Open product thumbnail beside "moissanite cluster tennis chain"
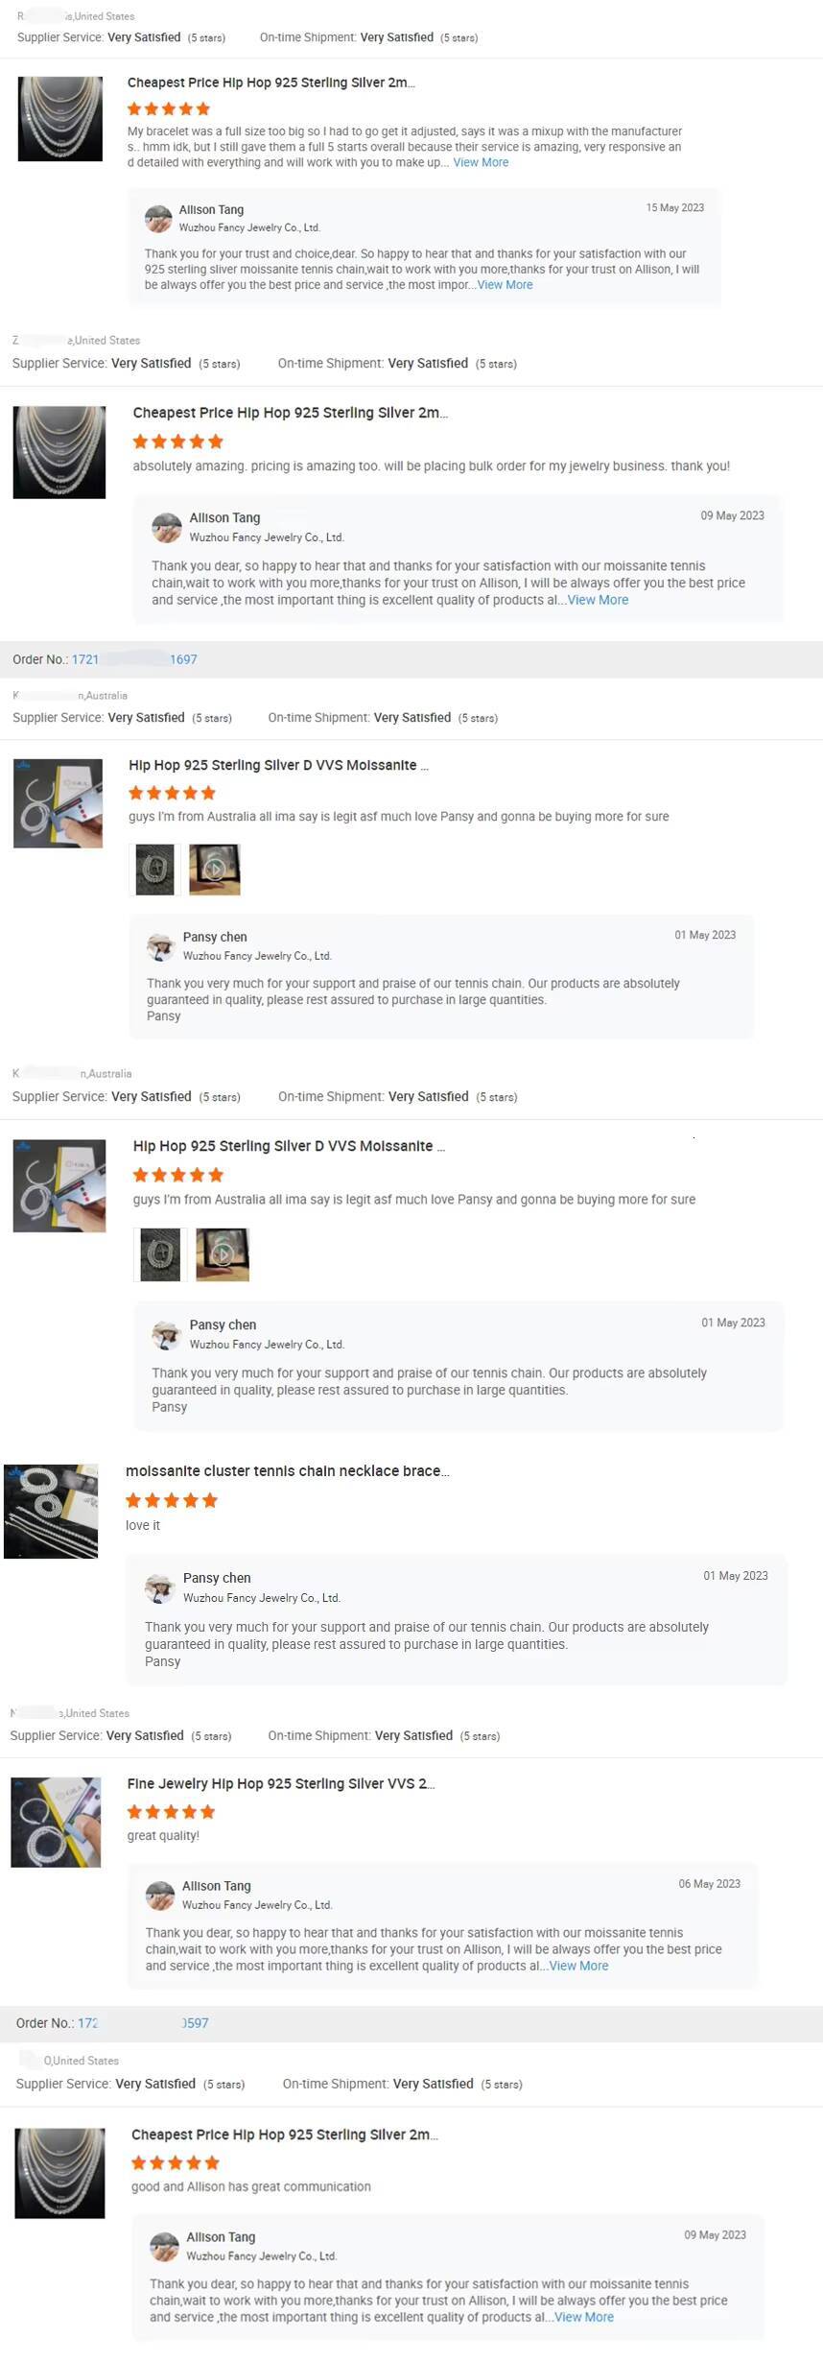 coord(51,1511)
